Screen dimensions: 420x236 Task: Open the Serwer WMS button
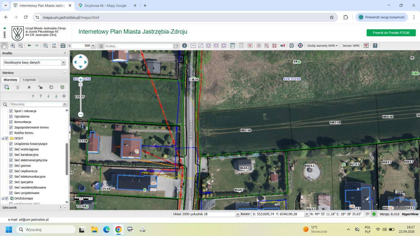coord(351,46)
